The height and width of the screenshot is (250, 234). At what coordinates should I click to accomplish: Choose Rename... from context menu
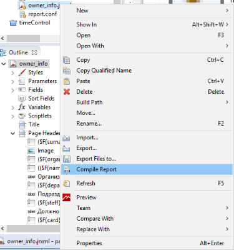click(147, 124)
